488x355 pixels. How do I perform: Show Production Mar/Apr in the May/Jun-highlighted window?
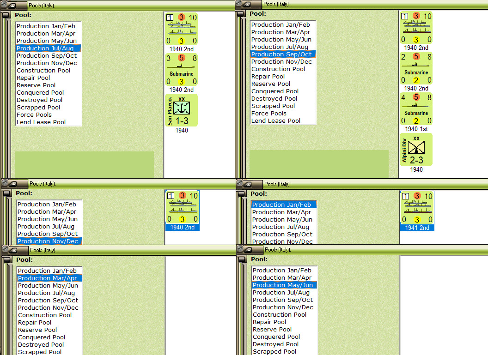(284, 278)
